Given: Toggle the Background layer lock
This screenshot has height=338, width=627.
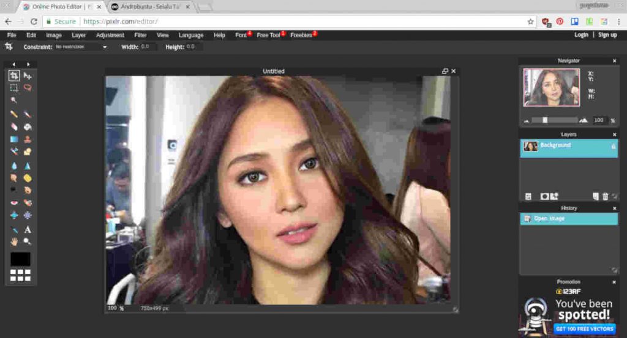Looking at the screenshot, I should (614, 146).
